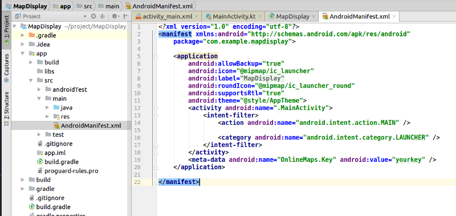
Task: Expand the .gradle folder arrow
Action: click(x=23, y=35)
